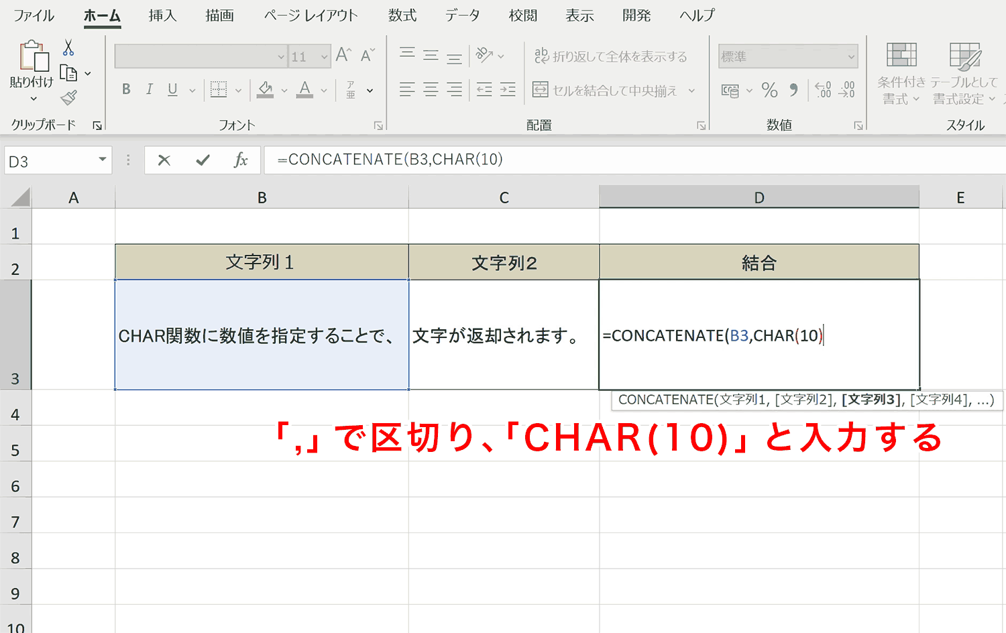The width and height of the screenshot is (1006, 633).
Task: Center text horizontally
Action: 431,89
